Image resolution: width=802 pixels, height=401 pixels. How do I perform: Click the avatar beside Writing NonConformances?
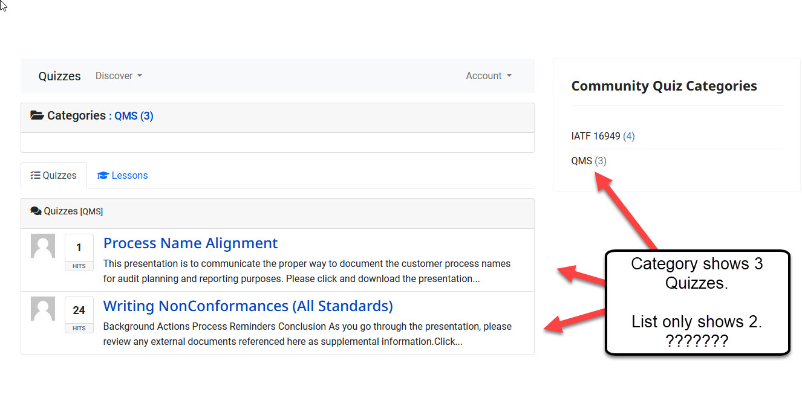tap(43, 309)
